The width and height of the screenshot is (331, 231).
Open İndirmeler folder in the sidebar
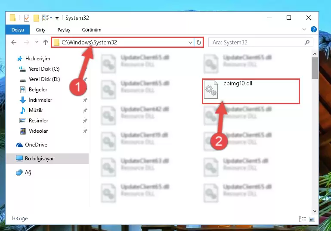coord(40,100)
